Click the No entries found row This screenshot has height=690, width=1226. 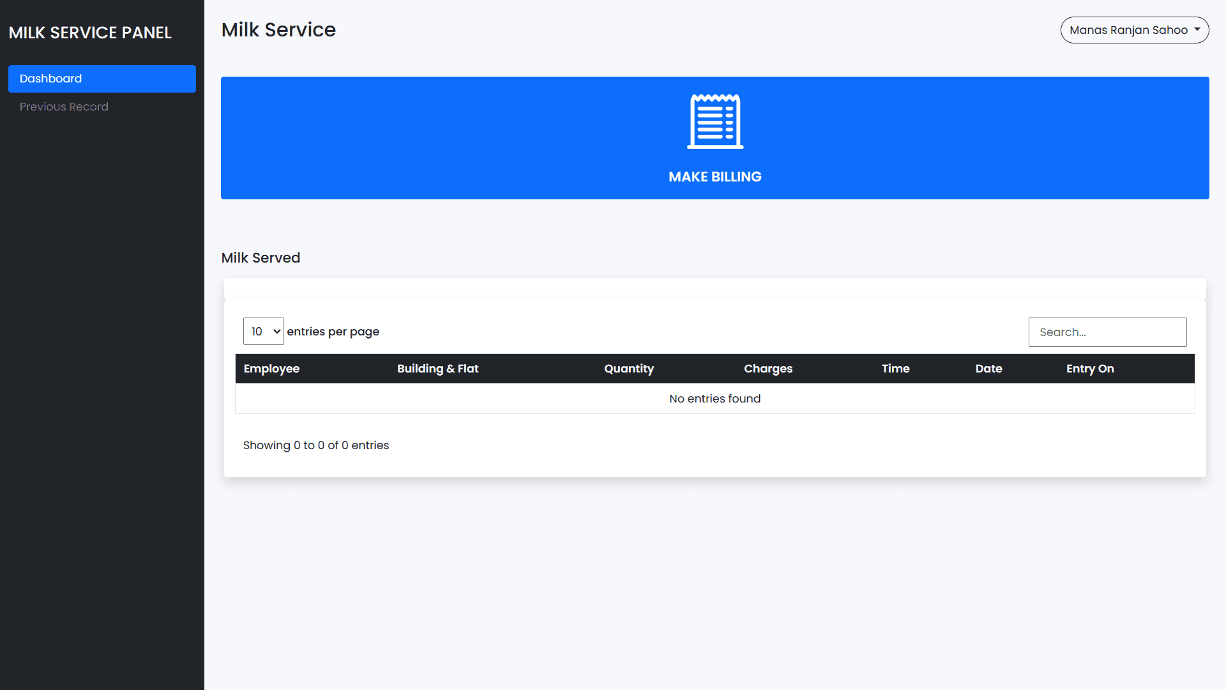pyautogui.click(x=715, y=399)
